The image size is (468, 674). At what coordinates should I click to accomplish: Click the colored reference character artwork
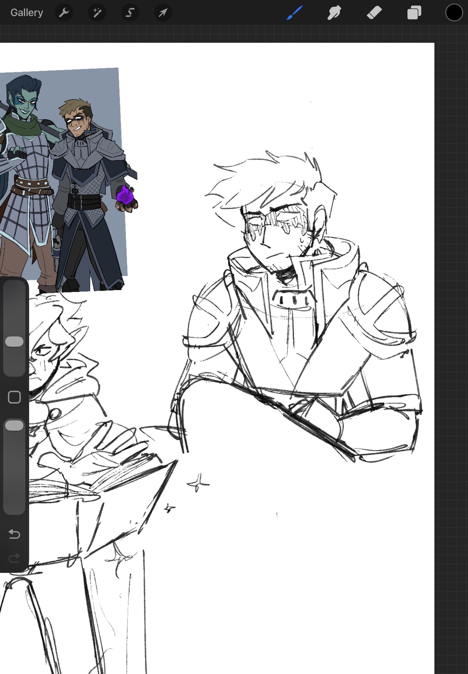[64, 179]
